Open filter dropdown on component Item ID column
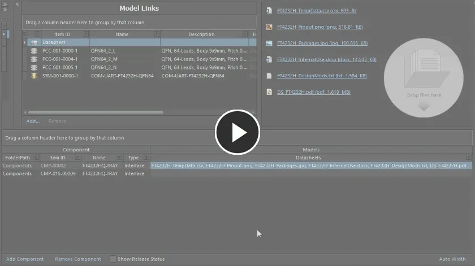 click(x=77, y=158)
